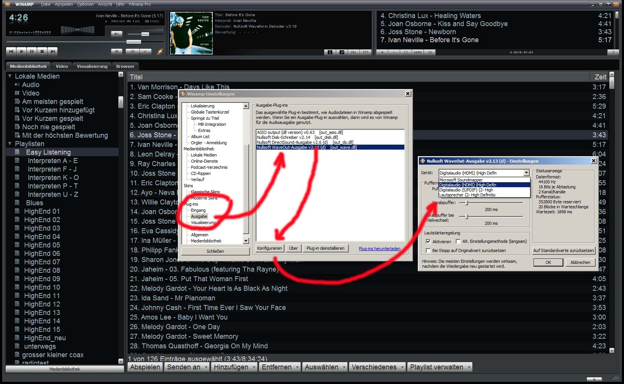This screenshot has height=384, width=624.
Task: Click the mute speaker icon
Action: pyautogui.click(x=117, y=34)
